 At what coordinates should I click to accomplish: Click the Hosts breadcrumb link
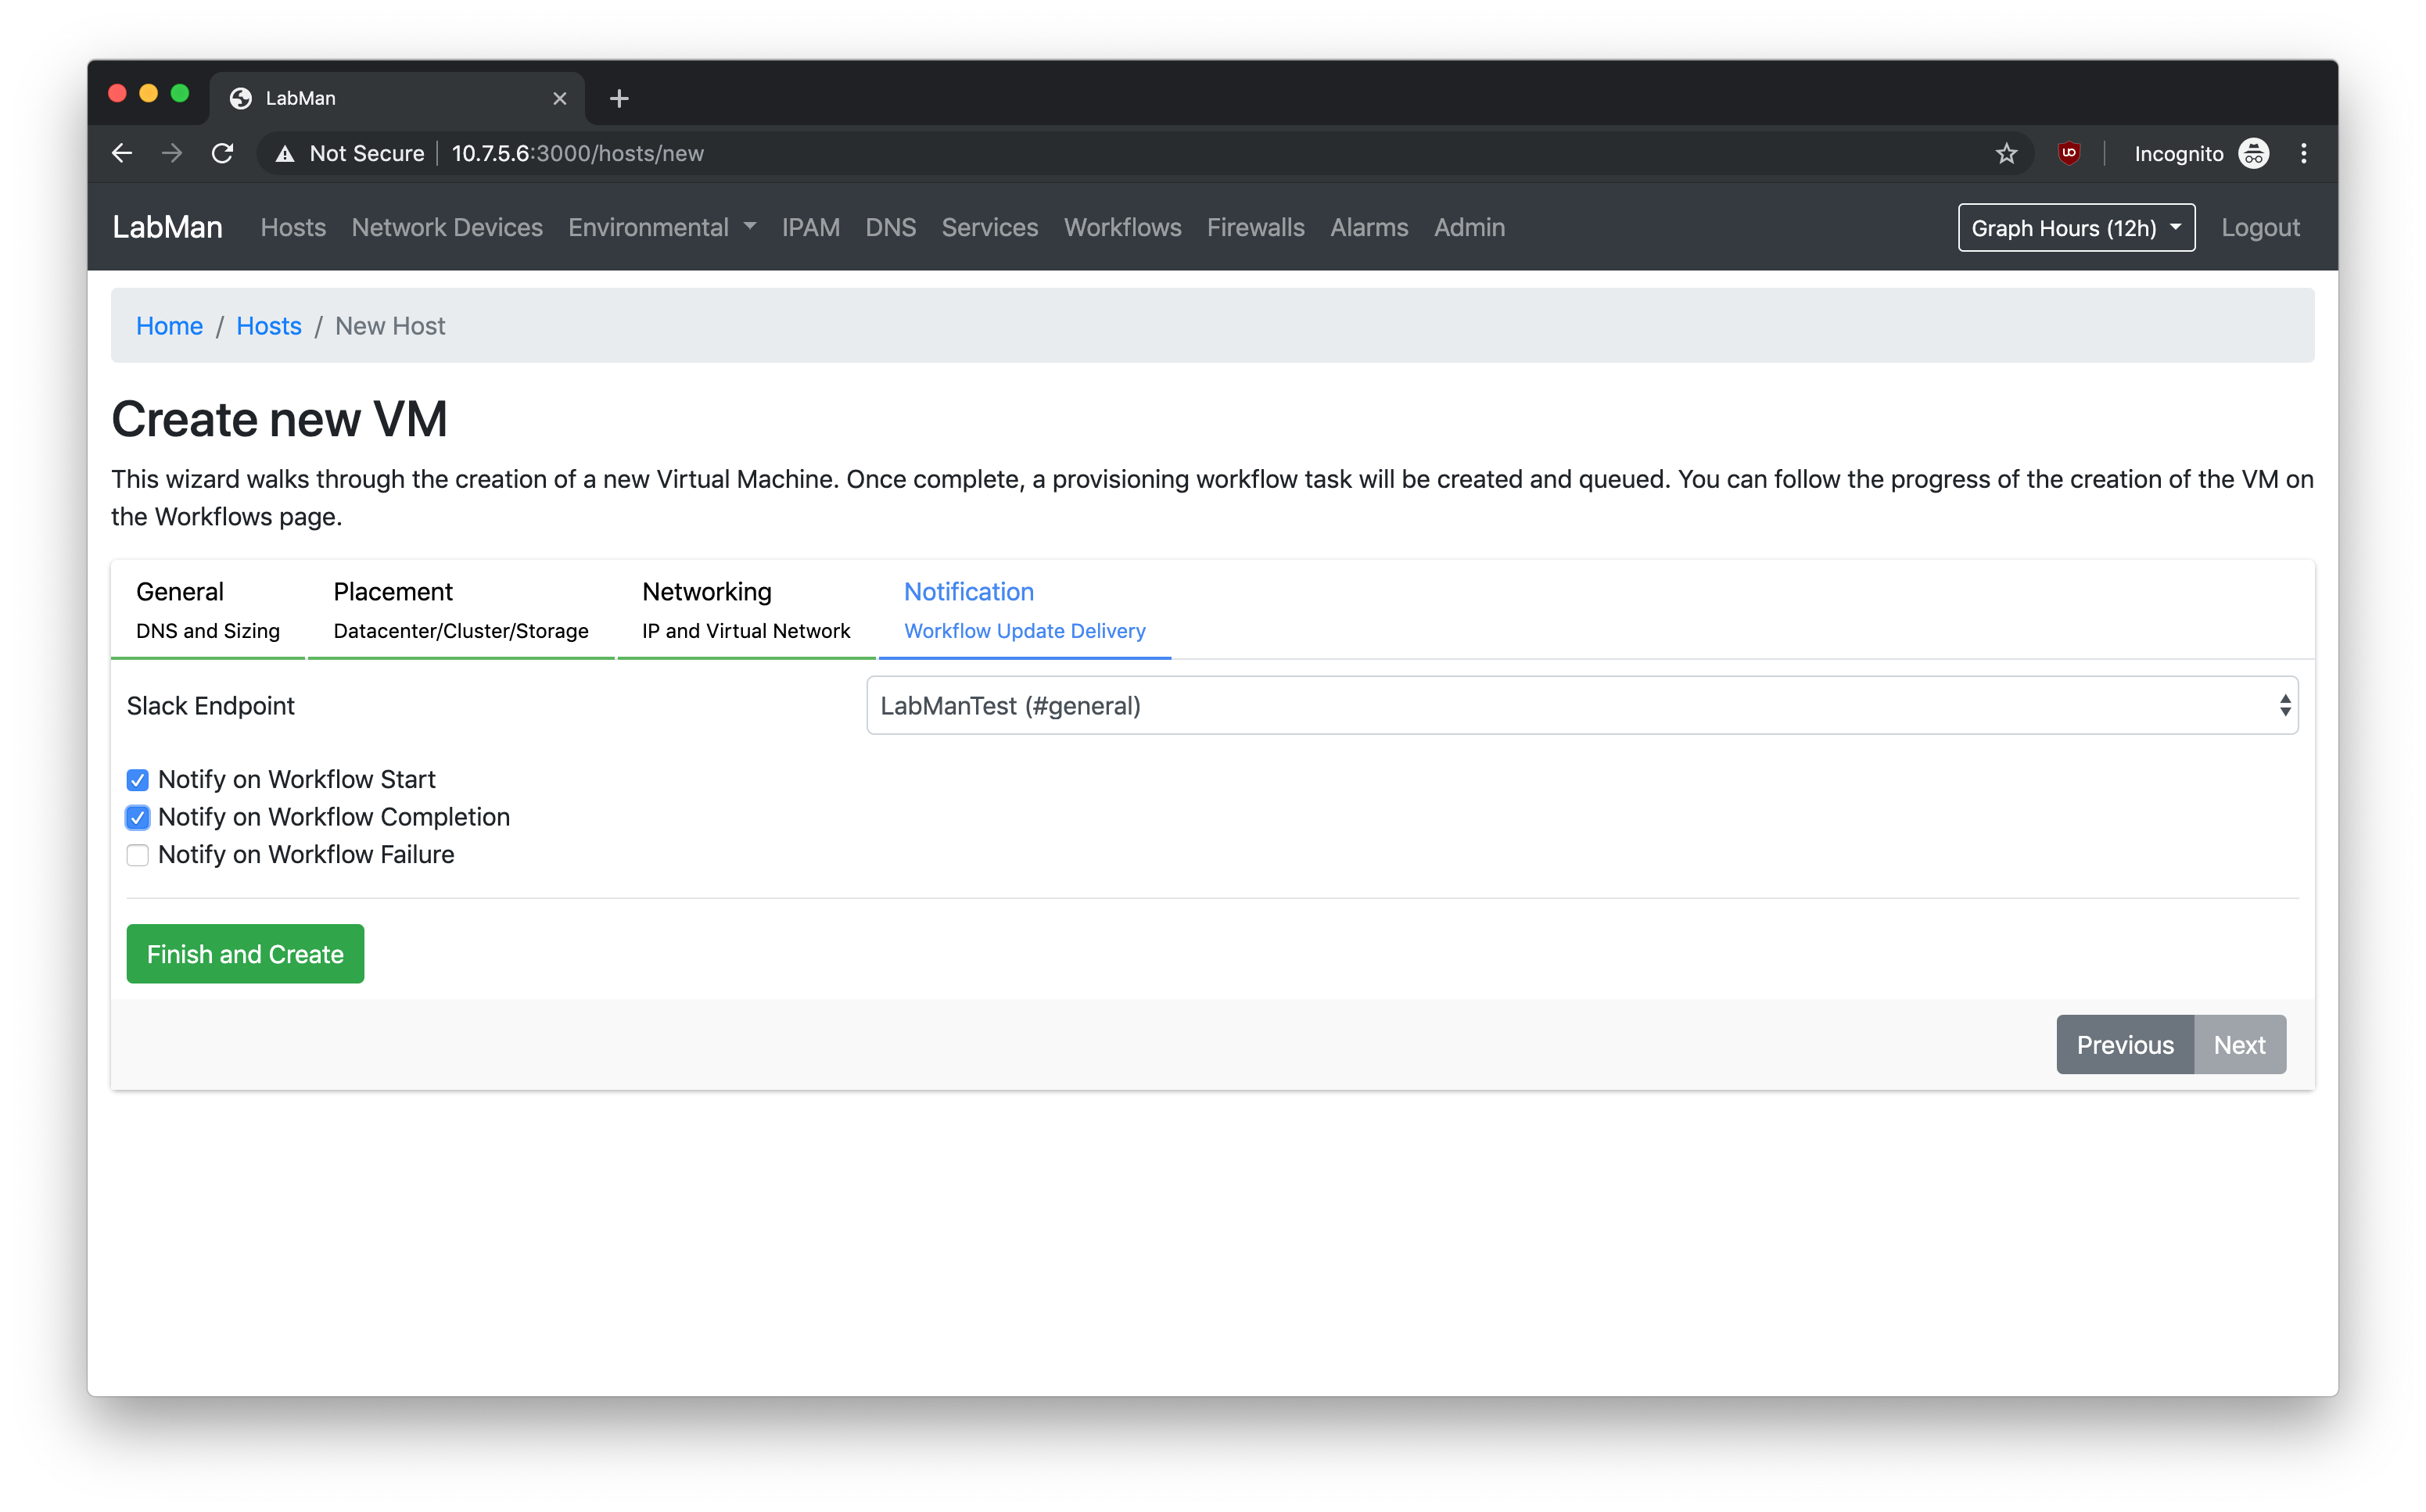(x=268, y=326)
